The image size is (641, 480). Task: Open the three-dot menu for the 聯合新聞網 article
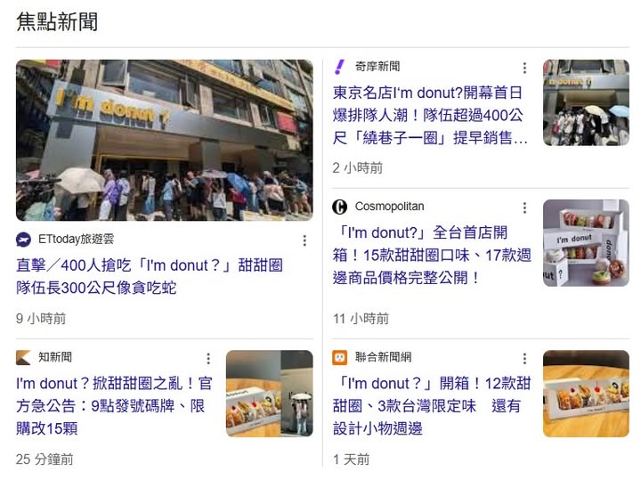coord(524,359)
